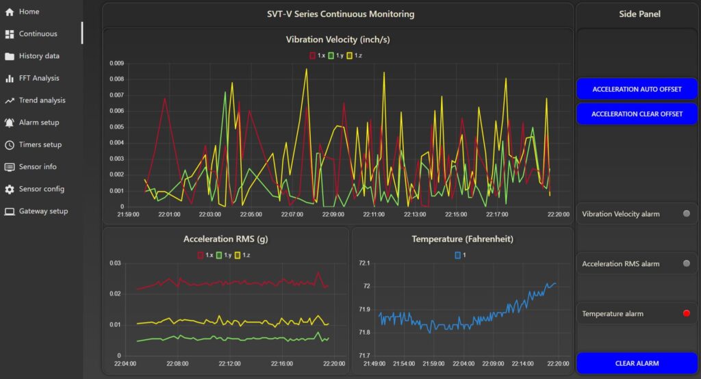701x379 pixels.
Task: Click the Alarm setup bell icon
Action: click(x=10, y=122)
